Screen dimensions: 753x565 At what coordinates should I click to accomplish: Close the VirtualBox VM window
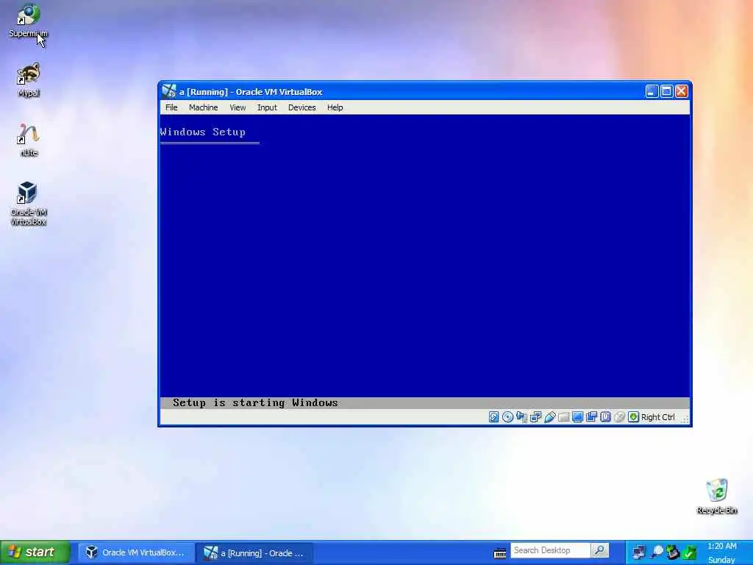click(682, 91)
